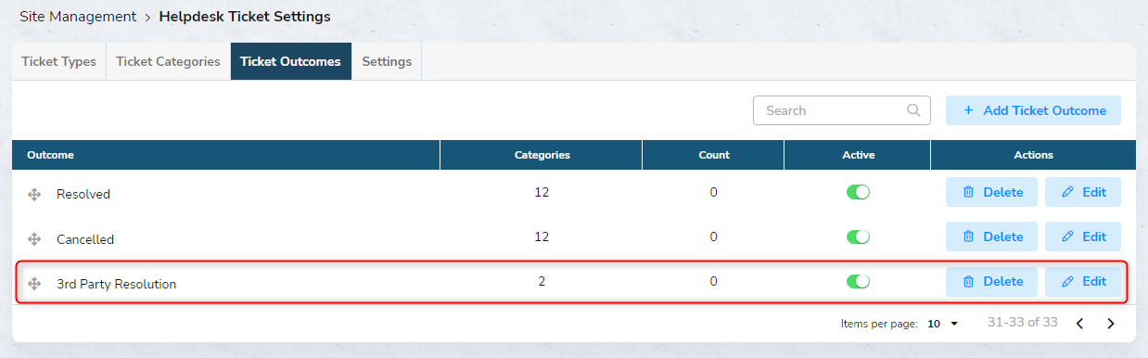Click categories value 12 for Resolved
The height and width of the screenshot is (358, 1148).
coord(542,192)
